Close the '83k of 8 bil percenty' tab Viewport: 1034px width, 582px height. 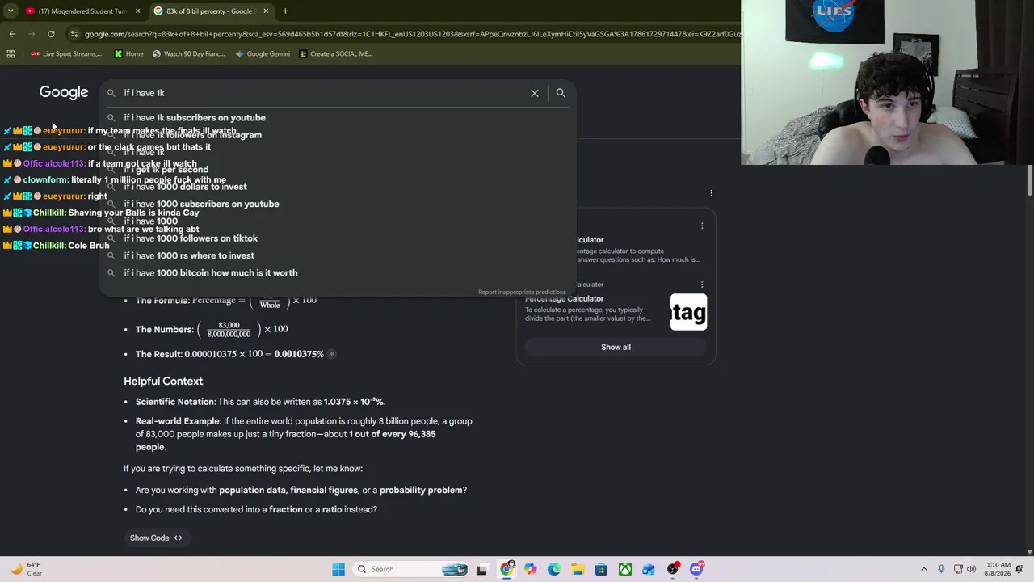coord(266,11)
